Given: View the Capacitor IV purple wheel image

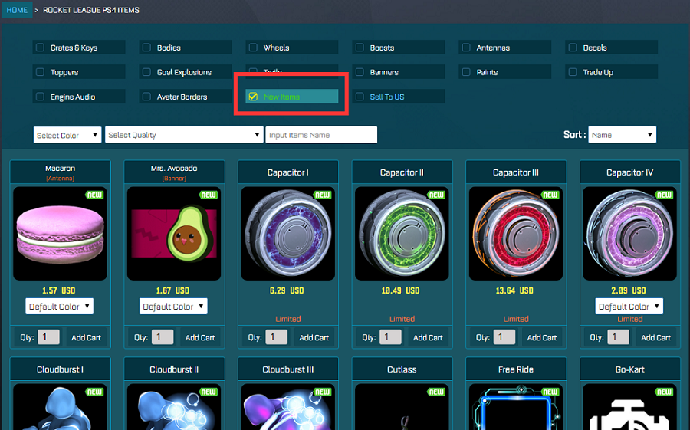Looking at the screenshot, I should pyautogui.click(x=629, y=233).
